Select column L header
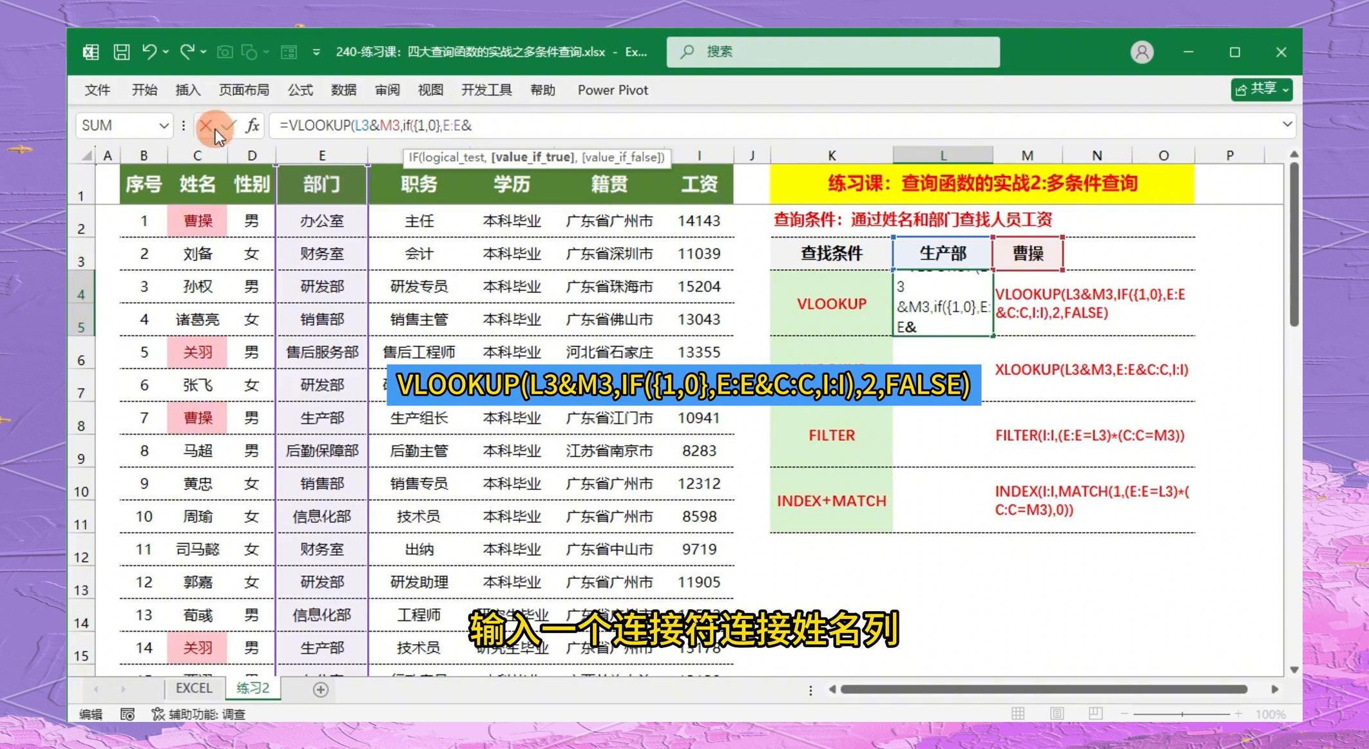Viewport: 1369px width, 749px height. pos(943,155)
